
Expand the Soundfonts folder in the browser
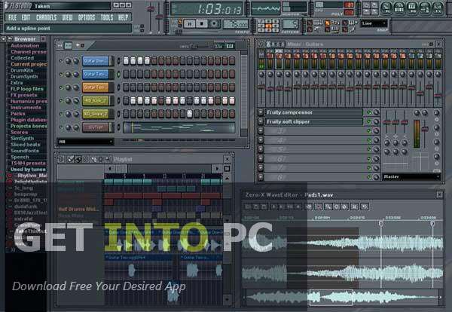tap(25, 151)
